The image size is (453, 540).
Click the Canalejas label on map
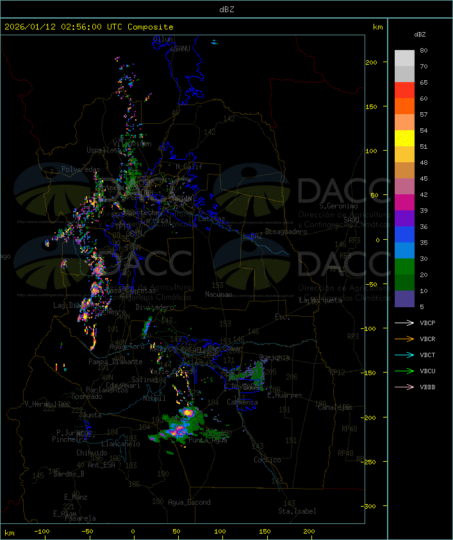pos(335,407)
